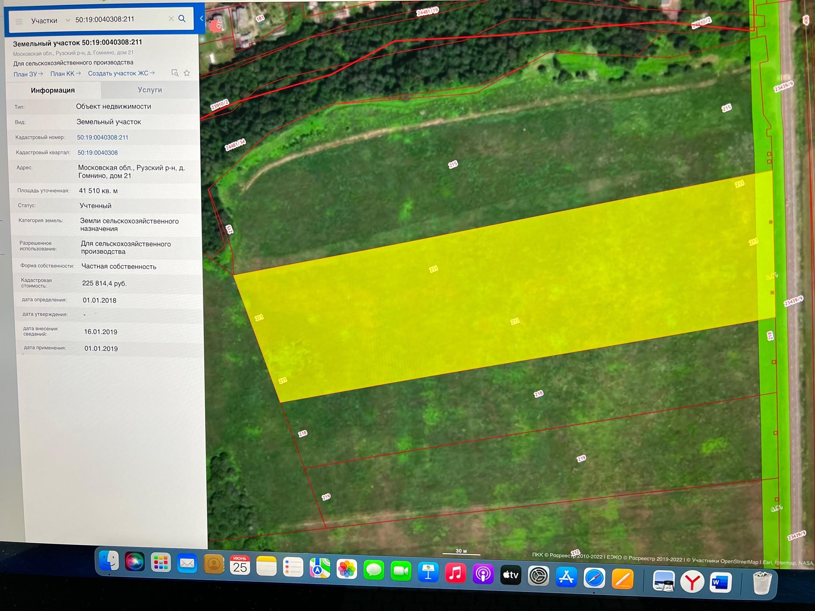Click the 181 parcel label on map
Viewport: 815px width, 611px height.
260,18
